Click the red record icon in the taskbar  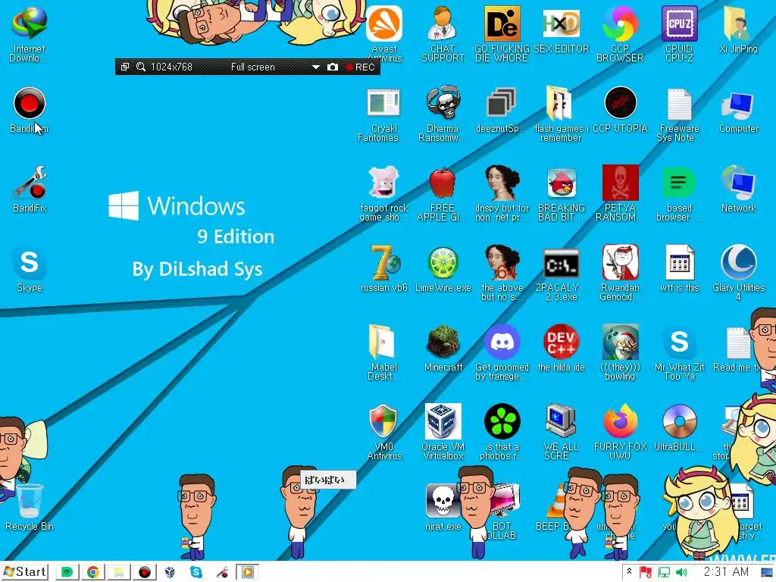pyautogui.click(x=145, y=572)
